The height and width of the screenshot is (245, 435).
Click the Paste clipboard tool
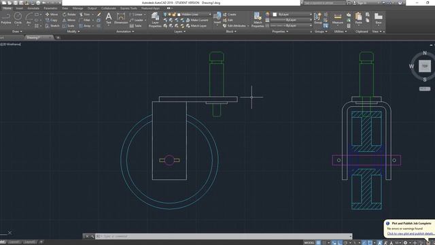click(358, 18)
